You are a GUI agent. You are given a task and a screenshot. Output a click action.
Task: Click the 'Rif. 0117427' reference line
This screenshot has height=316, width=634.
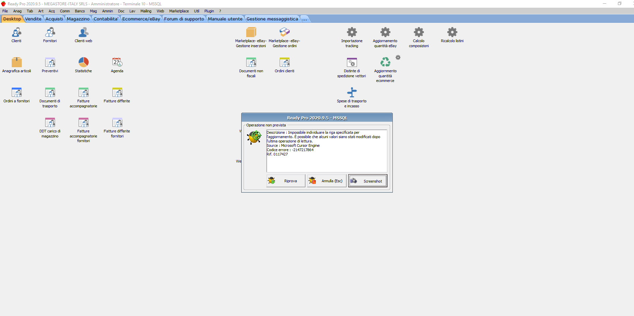(x=277, y=154)
